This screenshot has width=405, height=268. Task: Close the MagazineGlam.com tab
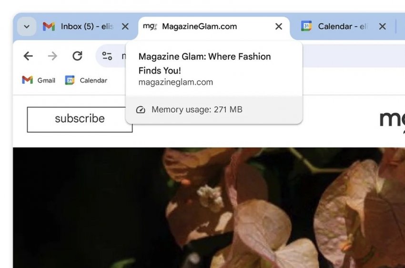[x=279, y=27]
